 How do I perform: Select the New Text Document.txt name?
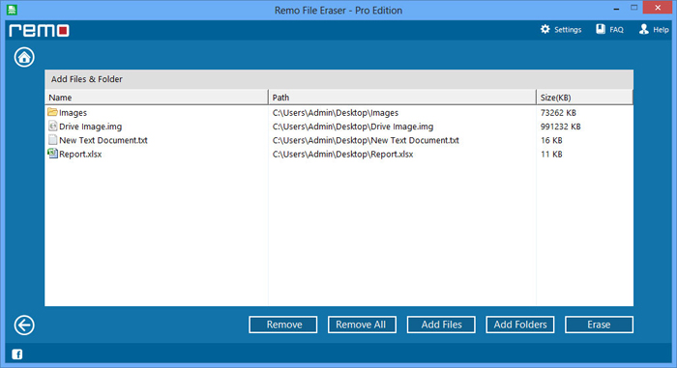(103, 140)
